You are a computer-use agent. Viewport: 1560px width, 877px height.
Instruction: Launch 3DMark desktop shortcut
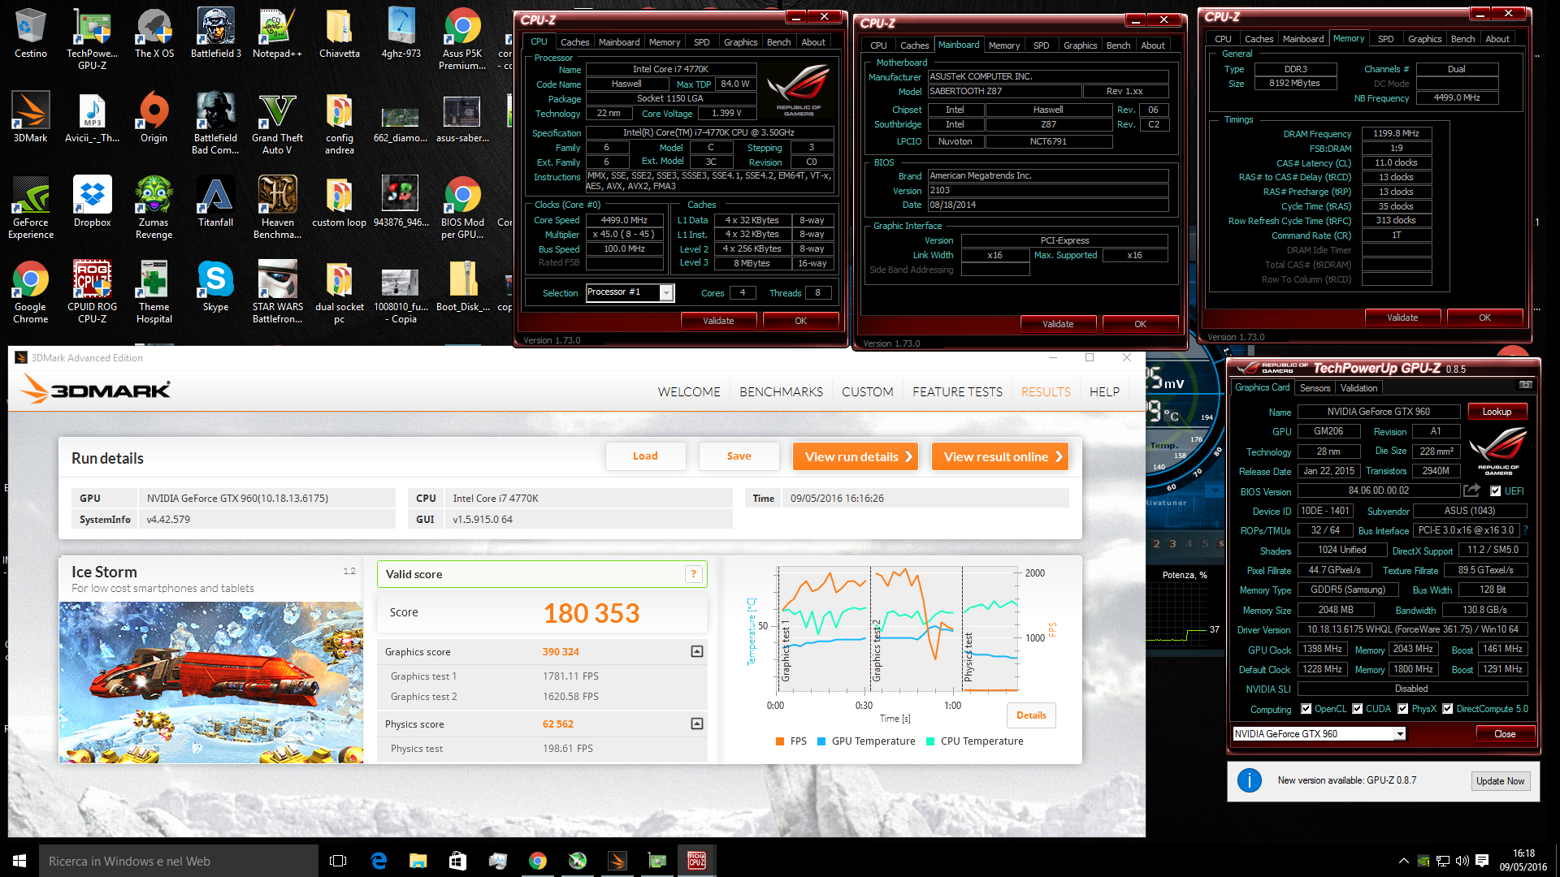(x=30, y=118)
